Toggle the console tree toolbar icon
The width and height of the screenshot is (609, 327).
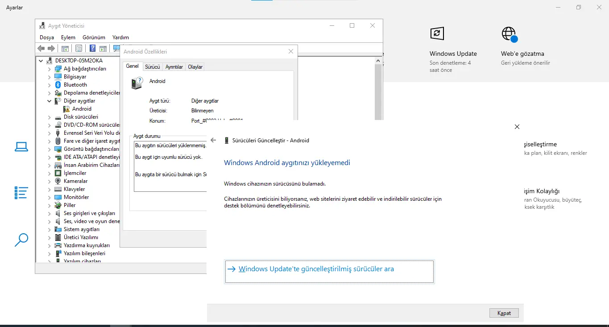click(x=65, y=48)
